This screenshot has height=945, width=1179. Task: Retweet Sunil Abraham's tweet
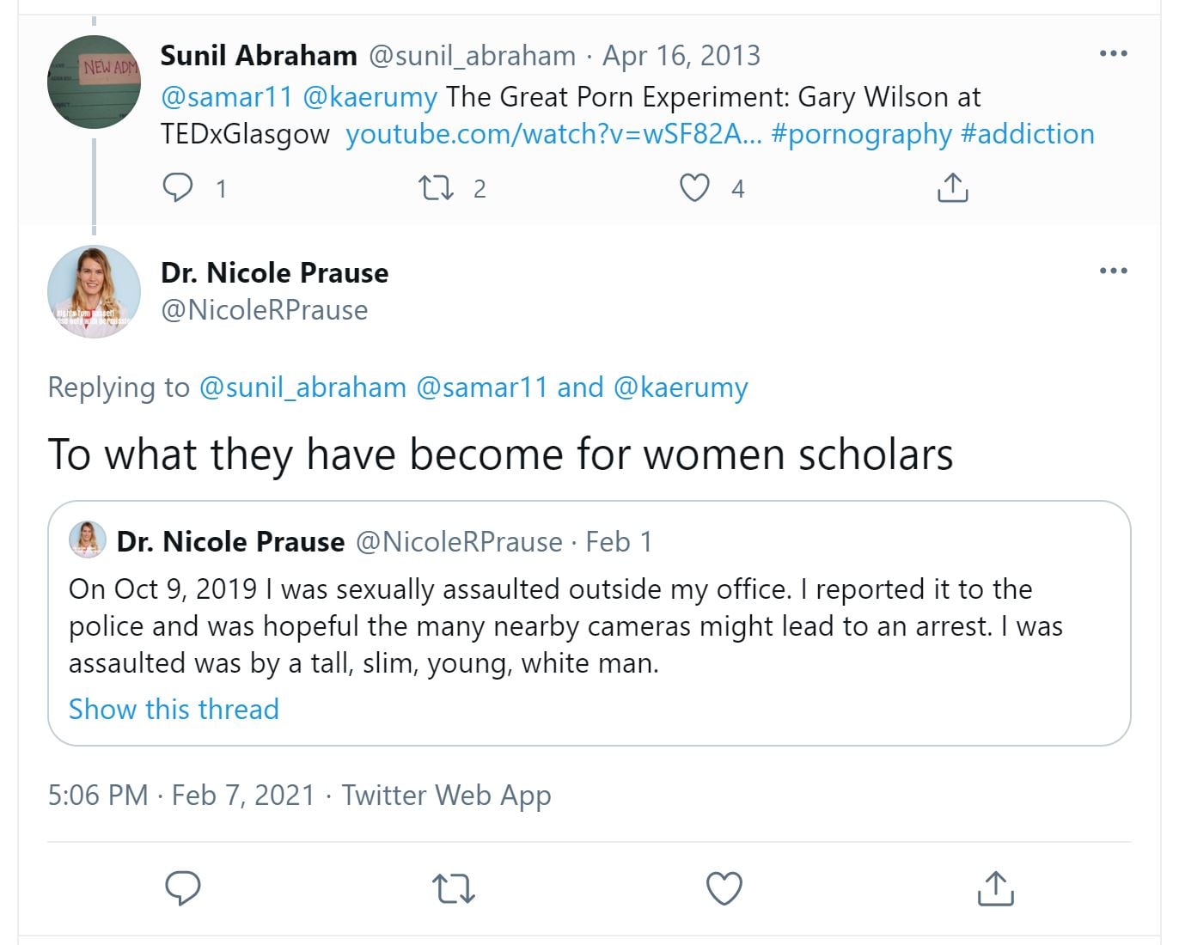(436, 187)
